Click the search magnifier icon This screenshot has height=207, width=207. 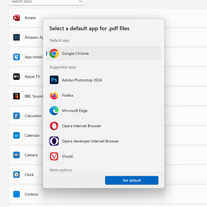81,1
